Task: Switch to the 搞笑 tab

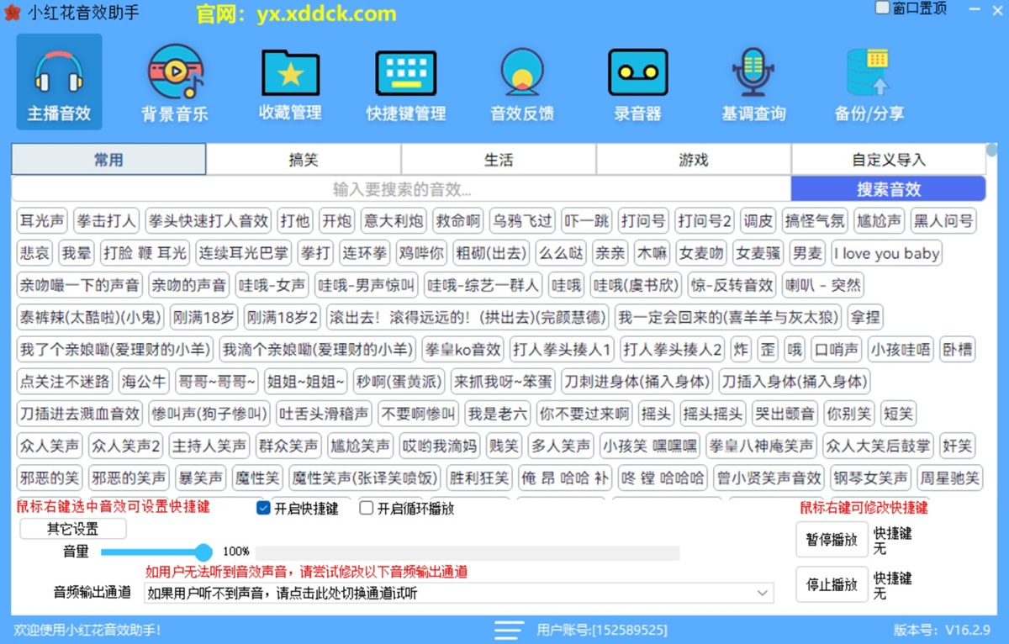Action: [x=303, y=159]
